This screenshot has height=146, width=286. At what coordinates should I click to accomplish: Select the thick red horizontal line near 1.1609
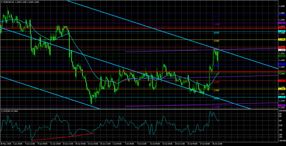(139, 28)
